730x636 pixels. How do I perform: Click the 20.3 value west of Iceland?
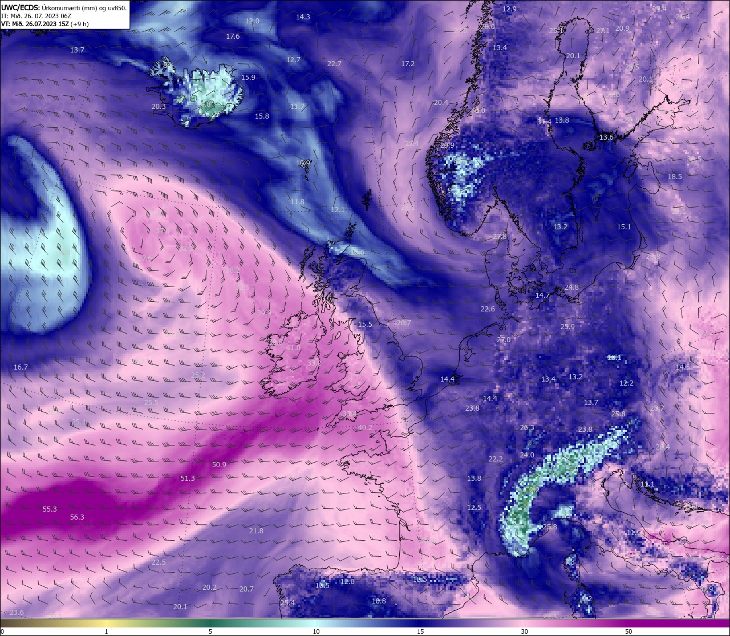(x=159, y=106)
